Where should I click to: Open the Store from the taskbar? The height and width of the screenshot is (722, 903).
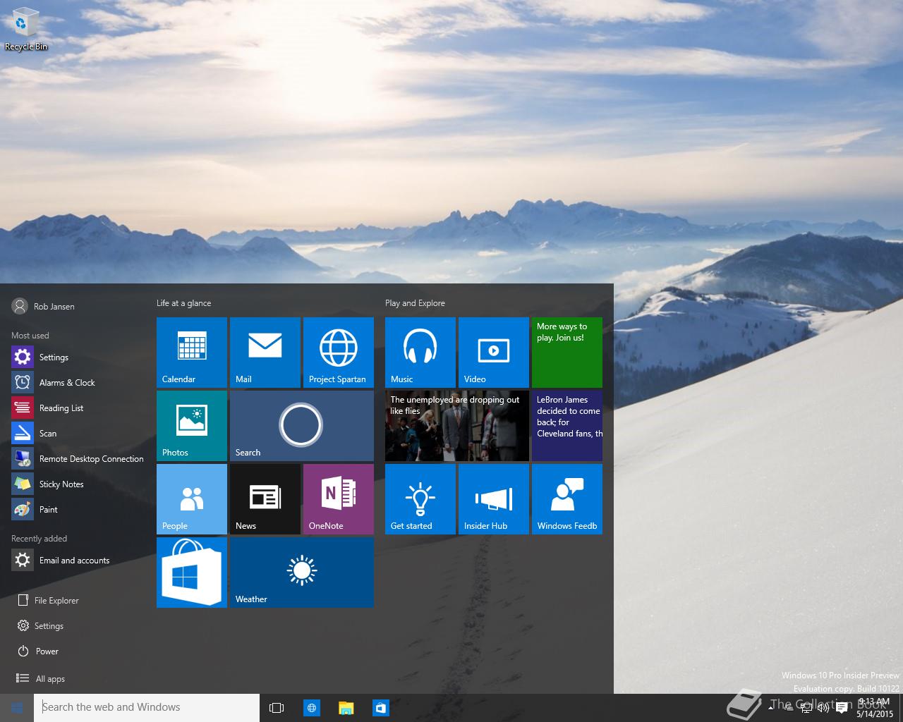coord(380,708)
